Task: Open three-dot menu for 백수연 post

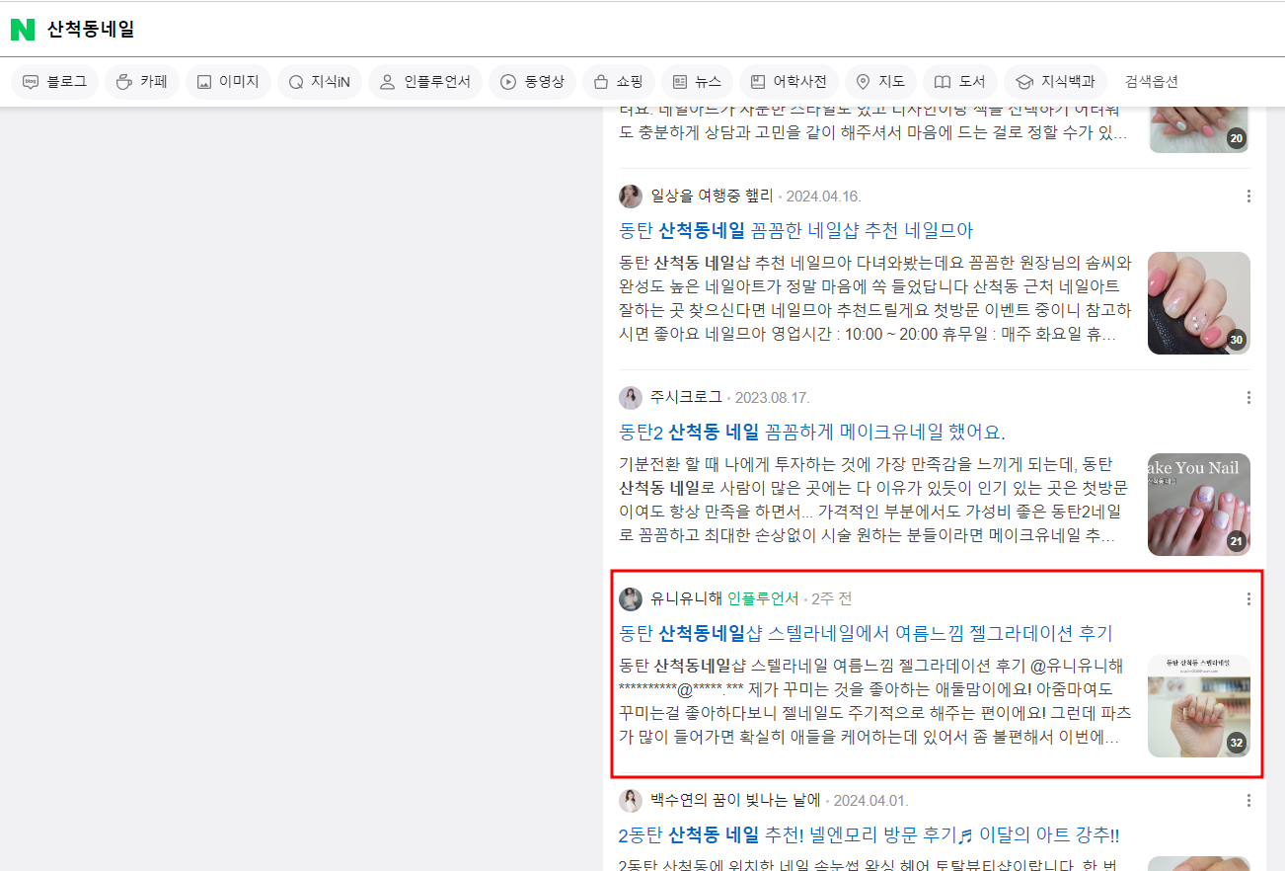Action: [x=1248, y=801]
